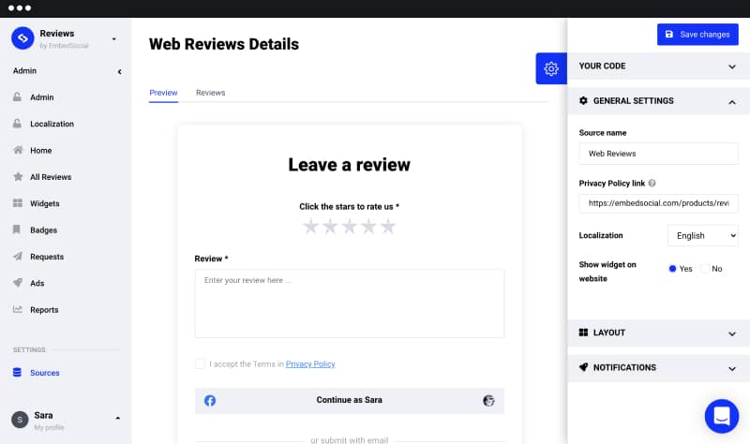Open All Reviews in the sidebar
The image size is (750, 444).
click(x=51, y=177)
